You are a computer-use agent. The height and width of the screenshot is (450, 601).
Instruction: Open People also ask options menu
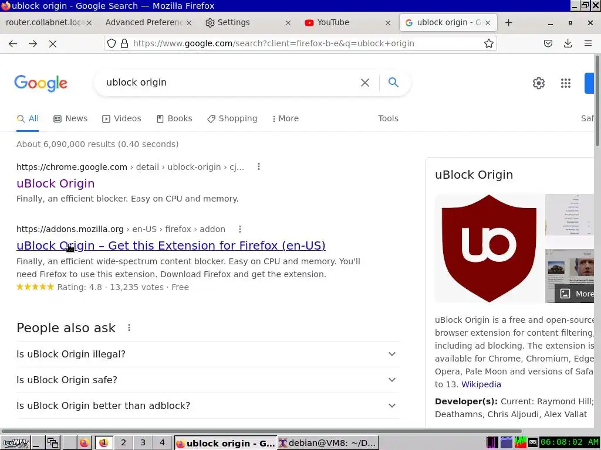point(129,328)
